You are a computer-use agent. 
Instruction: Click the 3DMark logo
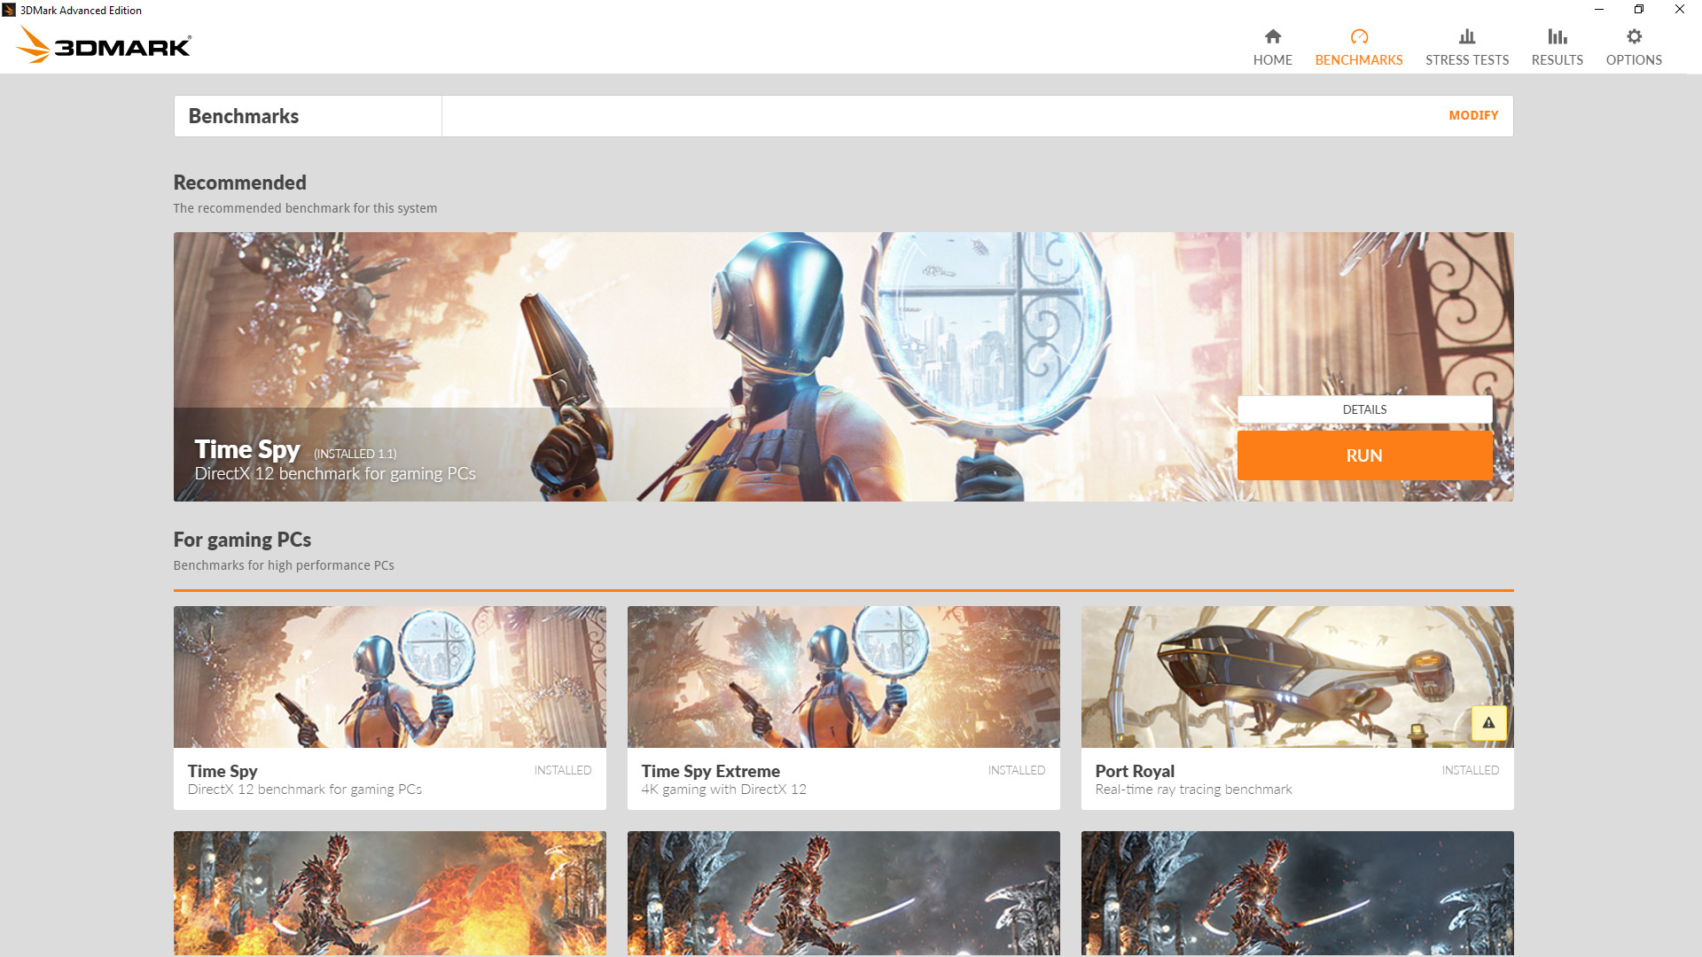coord(104,44)
